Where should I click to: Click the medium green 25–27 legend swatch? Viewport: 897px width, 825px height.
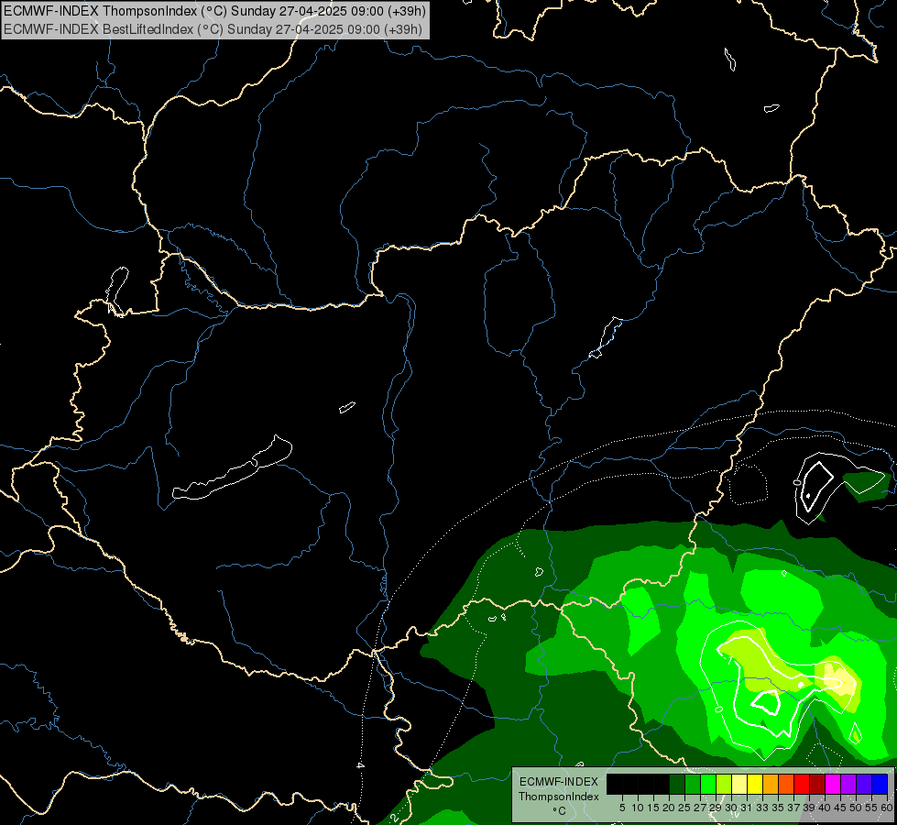(x=693, y=784)
